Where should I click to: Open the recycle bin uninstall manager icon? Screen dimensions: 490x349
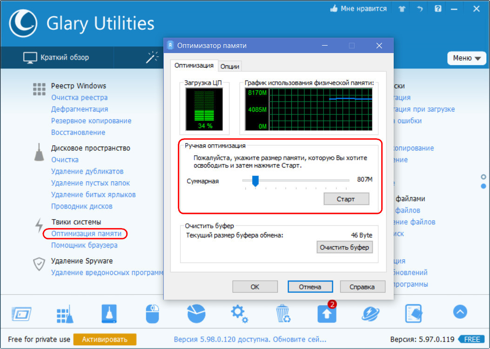click(283, 314)
